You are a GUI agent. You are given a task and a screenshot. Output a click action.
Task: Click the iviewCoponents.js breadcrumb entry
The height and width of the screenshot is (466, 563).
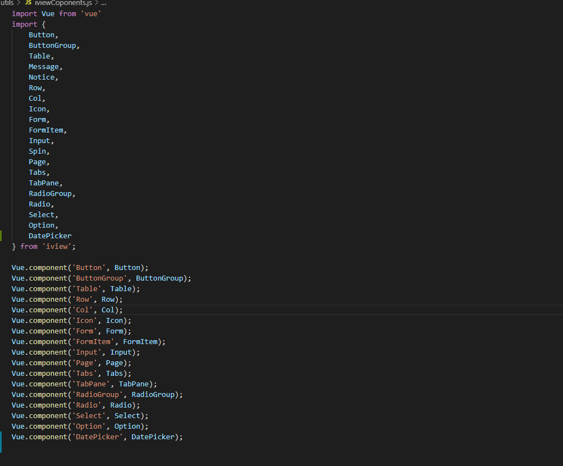click(63, 3)
